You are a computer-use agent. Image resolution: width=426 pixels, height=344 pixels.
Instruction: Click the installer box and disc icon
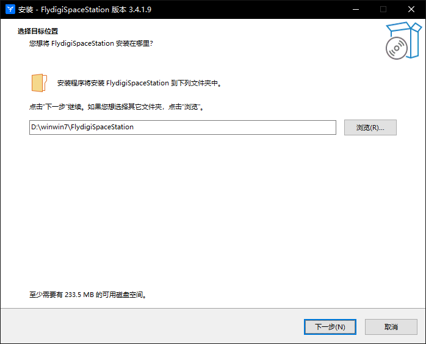coord(403,41)
